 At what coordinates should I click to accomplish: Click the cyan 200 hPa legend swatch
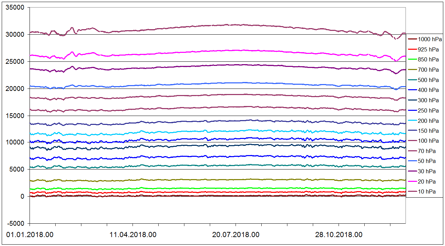[x=412, y=121]
